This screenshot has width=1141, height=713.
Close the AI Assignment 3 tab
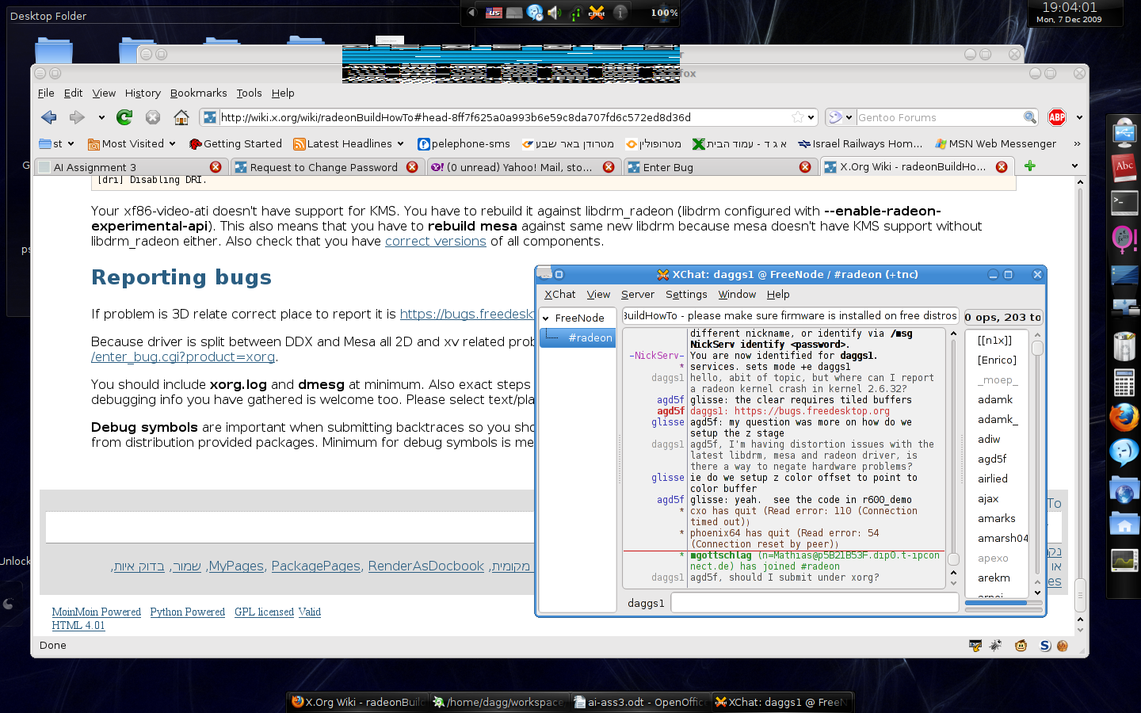coord(216,167)
